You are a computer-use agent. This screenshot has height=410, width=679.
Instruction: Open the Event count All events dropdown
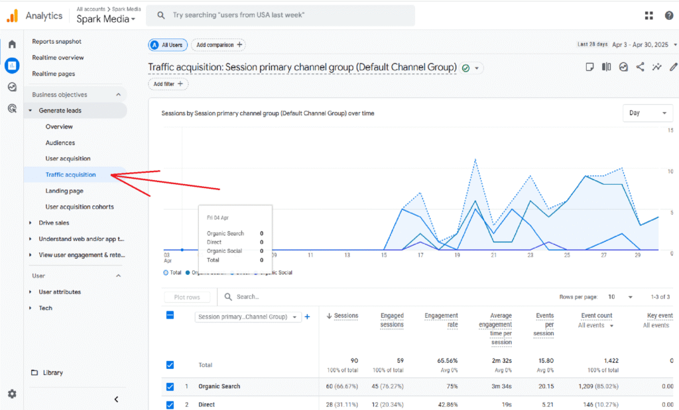pos(596,325)
